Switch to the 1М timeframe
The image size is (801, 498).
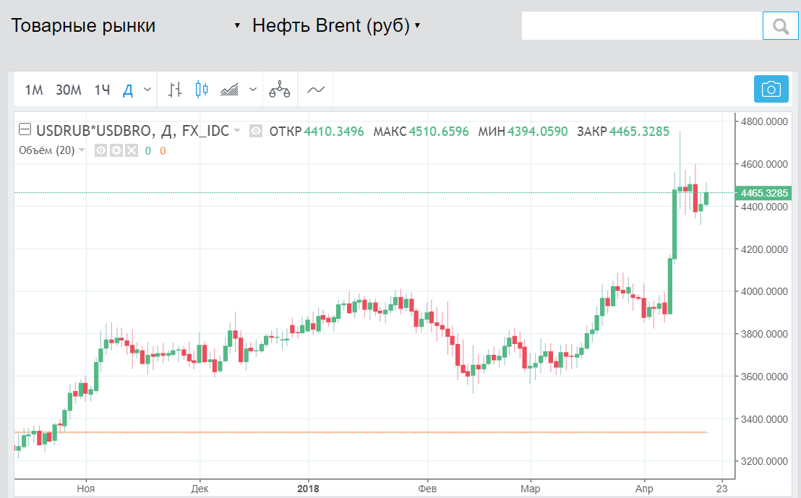34,90
